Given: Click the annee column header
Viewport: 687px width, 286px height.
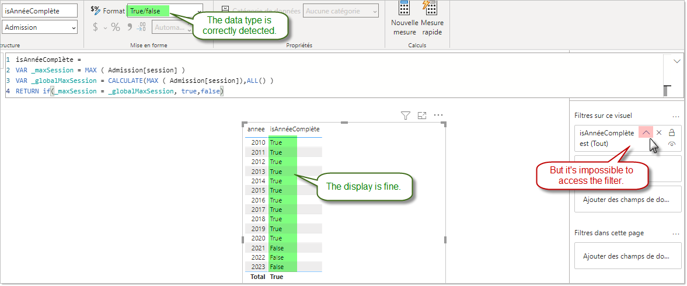Looking at the screenshot, I should tap(256, 129).
